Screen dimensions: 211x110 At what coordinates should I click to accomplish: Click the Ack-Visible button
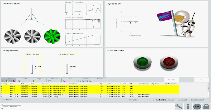tap(171, 80)
